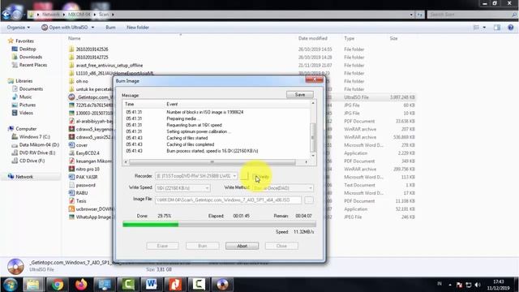The image size is (519, 292).
Task: Select folder 26102019142526
Action: tap(88, 49)
